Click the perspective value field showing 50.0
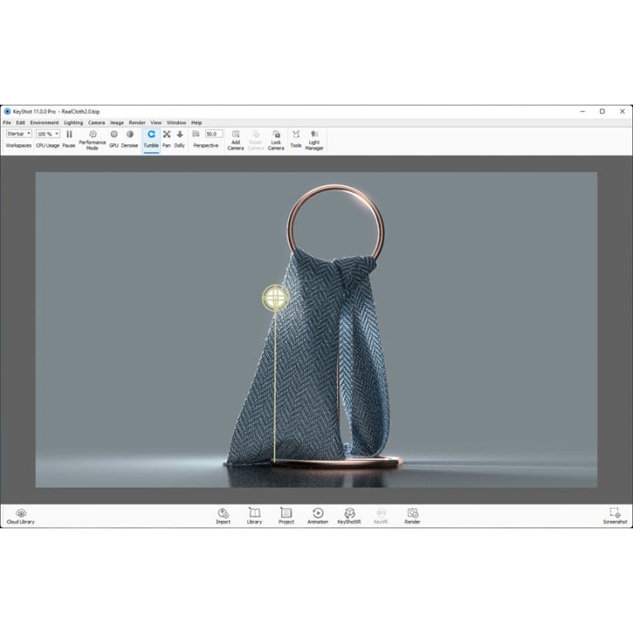This screenshot has width=633, height=633. (x=213, y=134)
